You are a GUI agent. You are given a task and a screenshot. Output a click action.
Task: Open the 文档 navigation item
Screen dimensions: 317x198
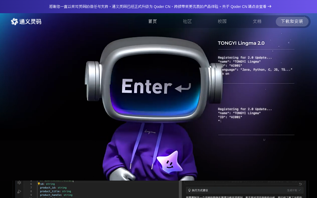pyautogui.click(x=257, y=21)
